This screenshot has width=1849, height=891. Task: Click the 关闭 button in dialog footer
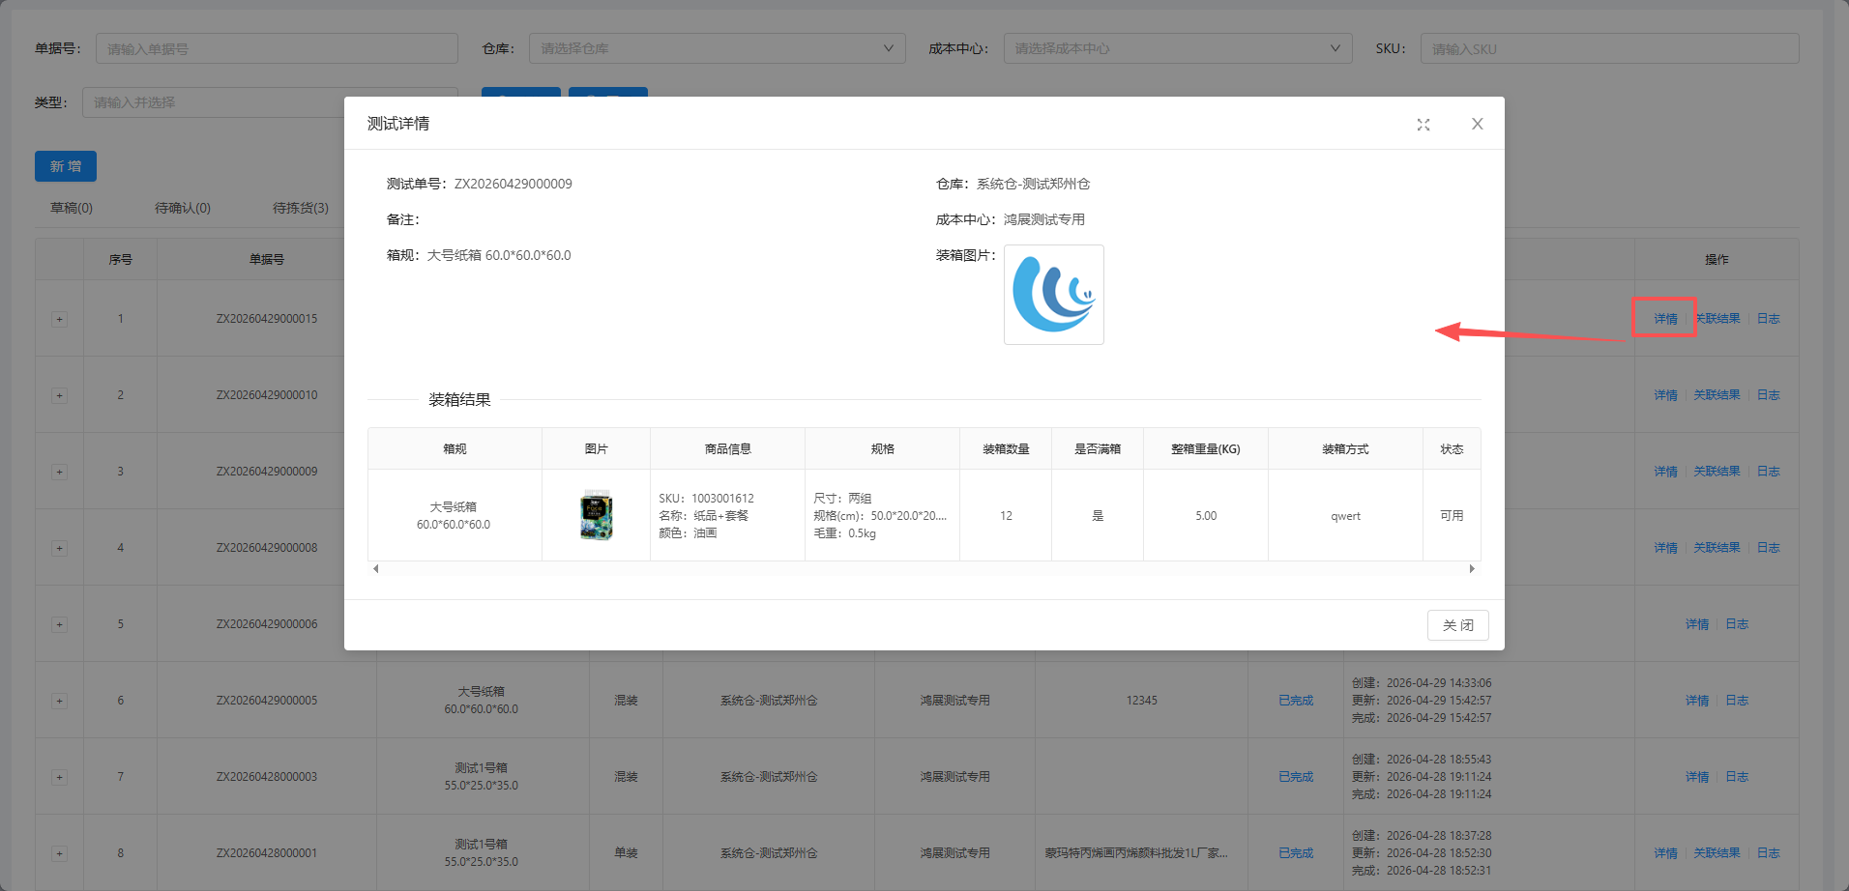pos(1458,625)
